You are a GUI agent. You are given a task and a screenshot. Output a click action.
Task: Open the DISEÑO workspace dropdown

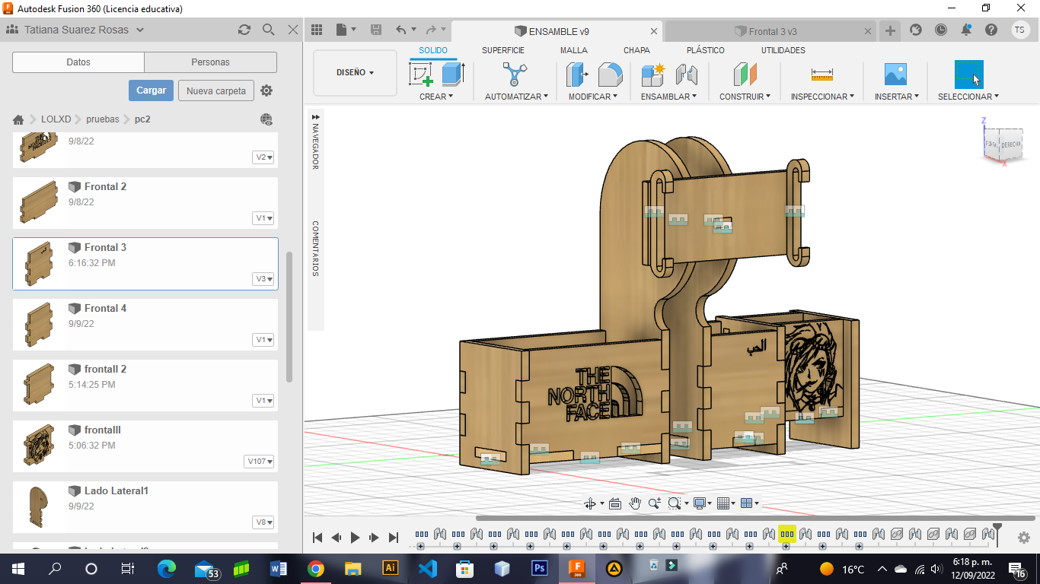tap(356, 73)
